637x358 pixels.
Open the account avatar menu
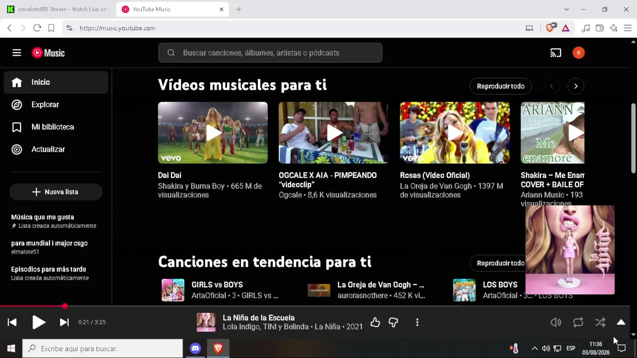point(578,53)
